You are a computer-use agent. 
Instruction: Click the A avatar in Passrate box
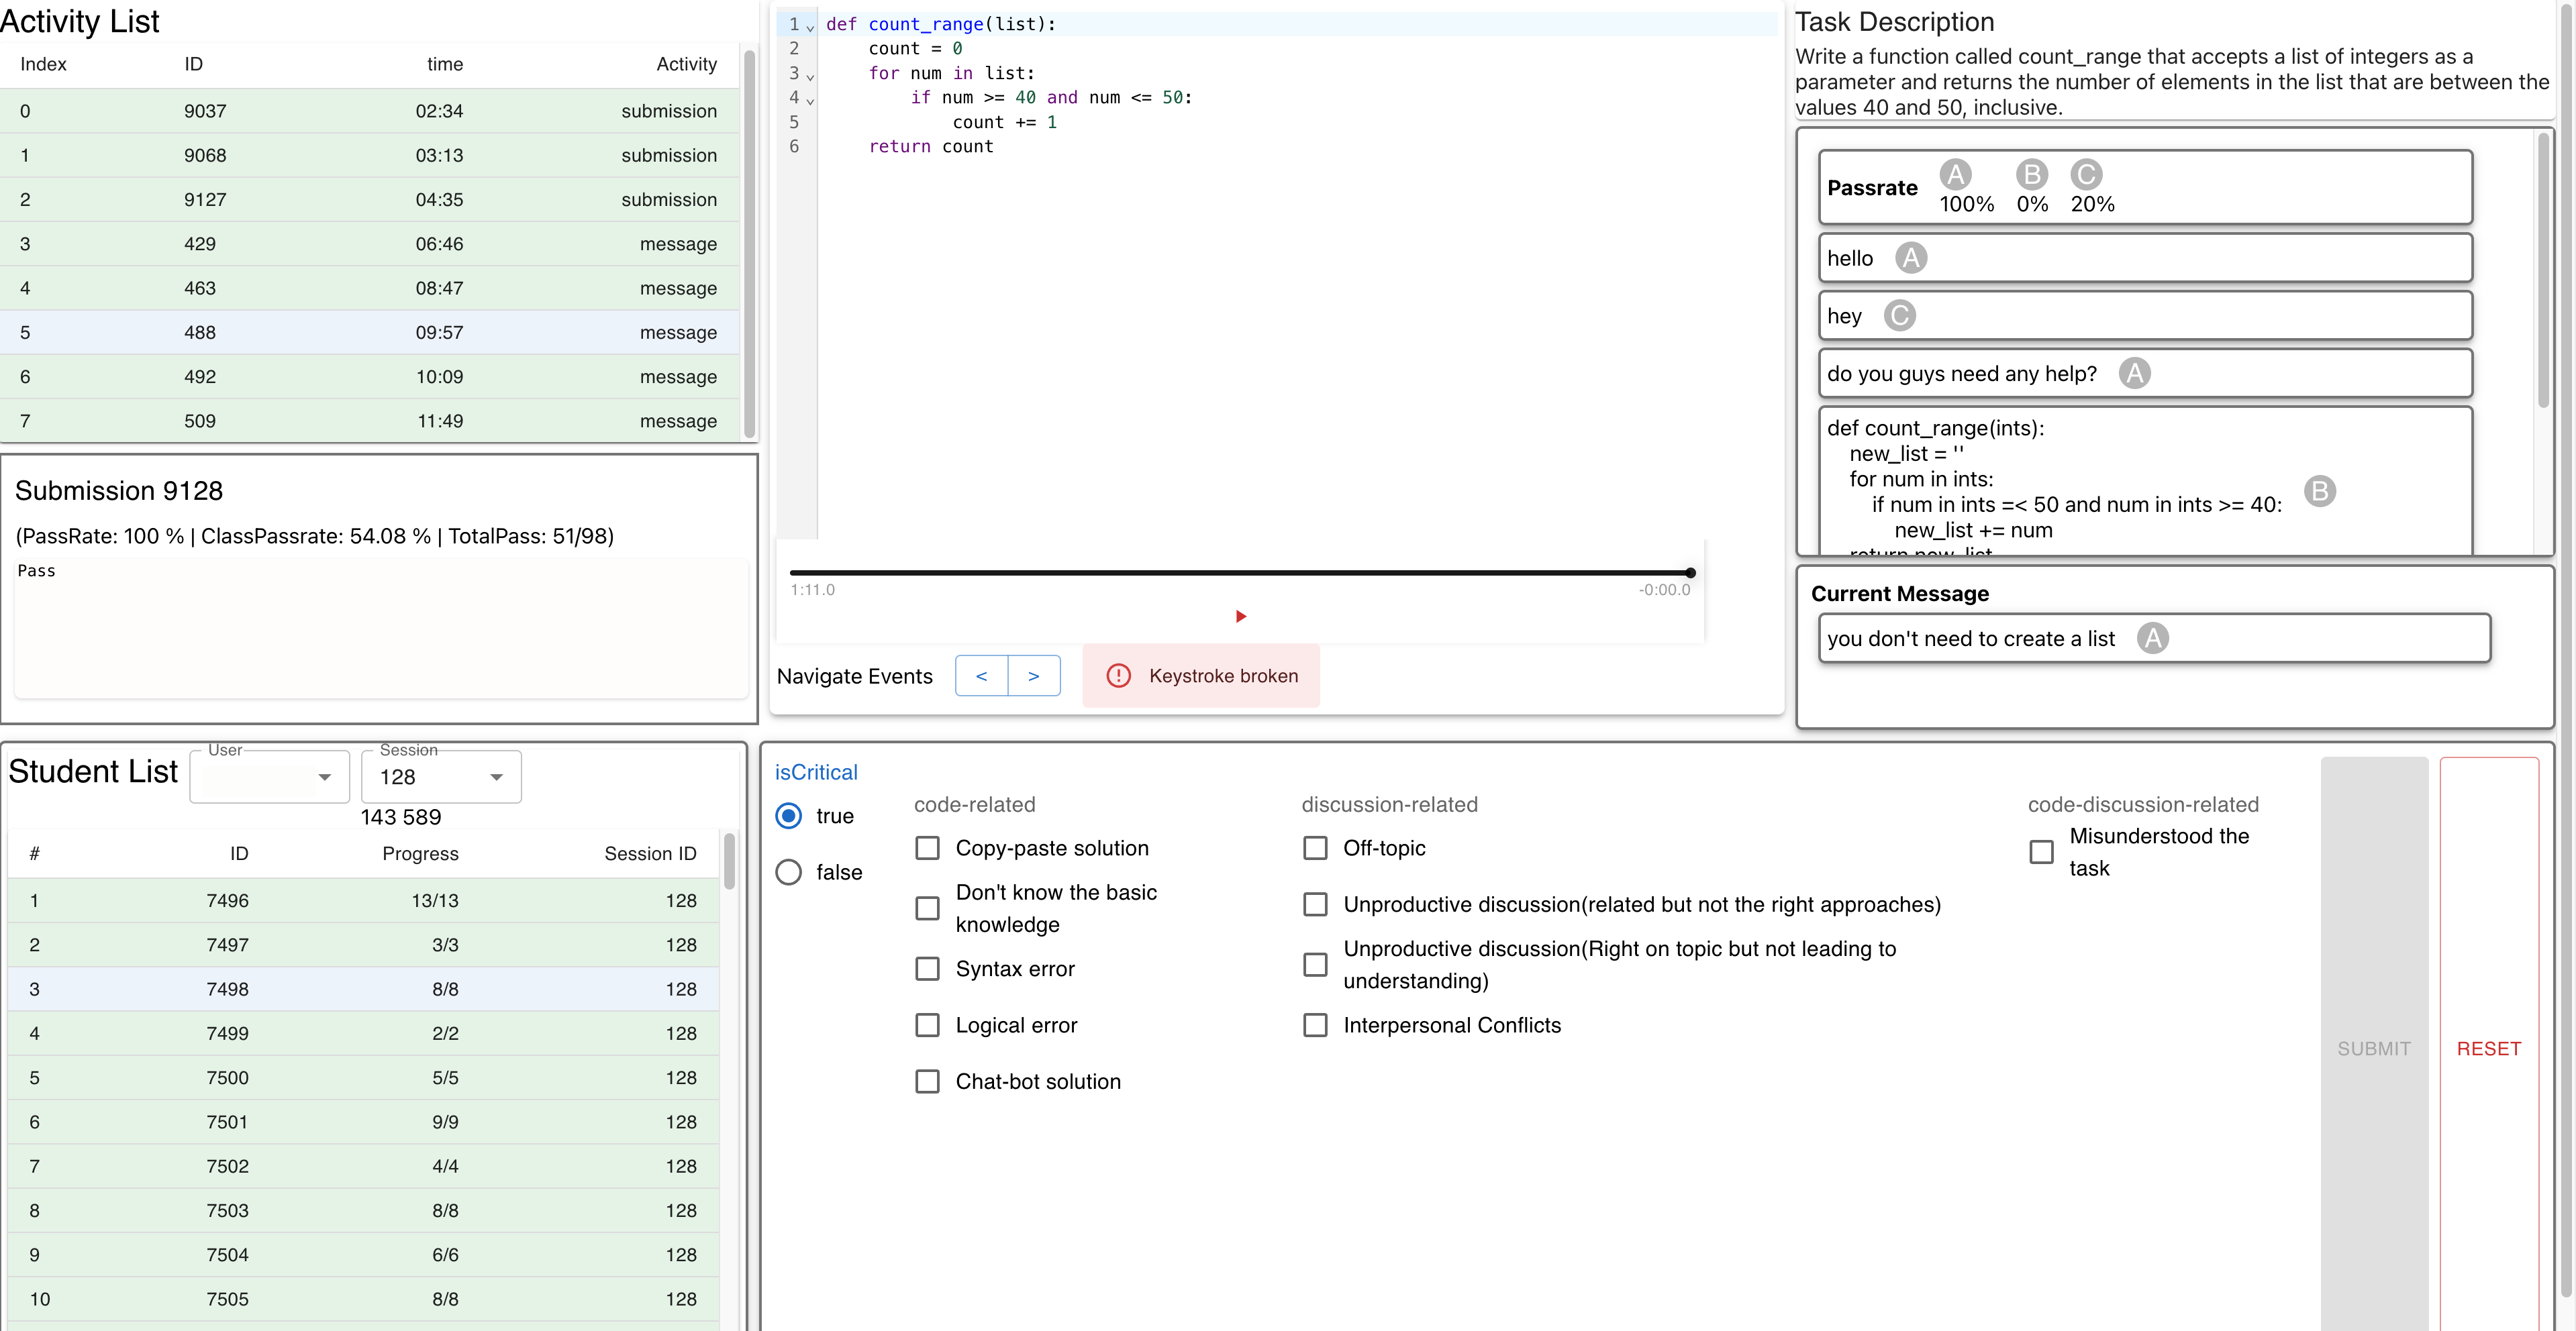(x=1955, y=175)
